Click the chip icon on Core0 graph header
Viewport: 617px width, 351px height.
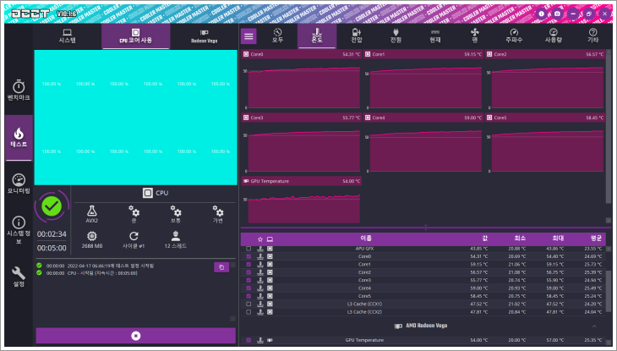(246, 54)
